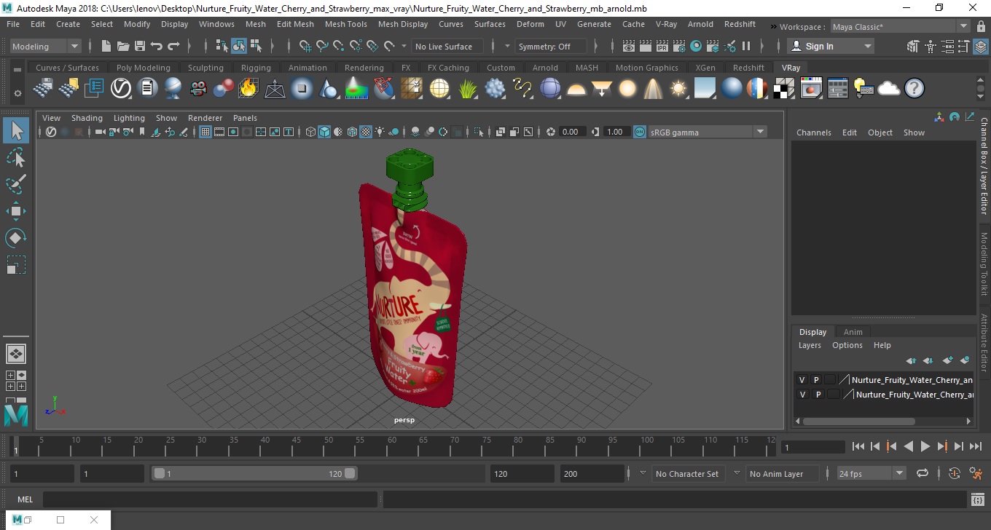Expand the Sign In dropdown
The width and height of the screenshot is (991, 530).
tap(831, 46)
